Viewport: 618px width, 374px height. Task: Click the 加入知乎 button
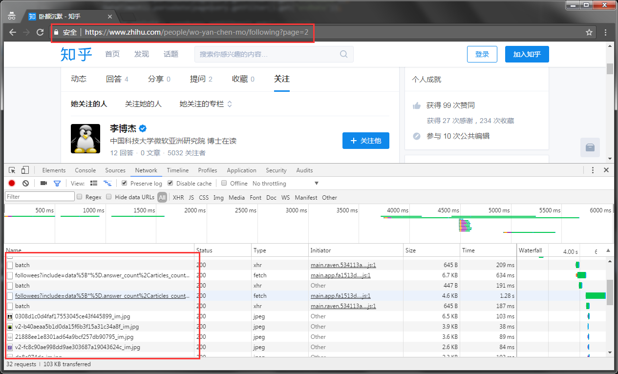pos(527,54)
